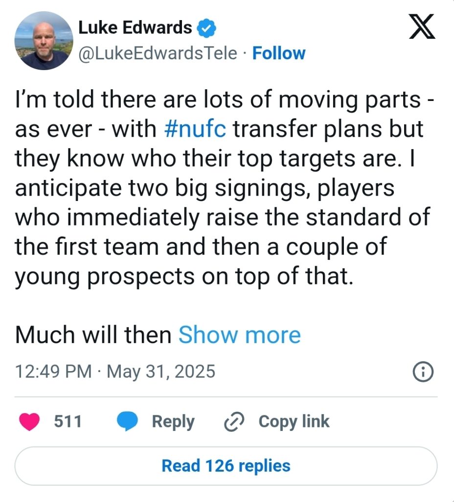Click the blue verified badge

click(x=206, y=28)
